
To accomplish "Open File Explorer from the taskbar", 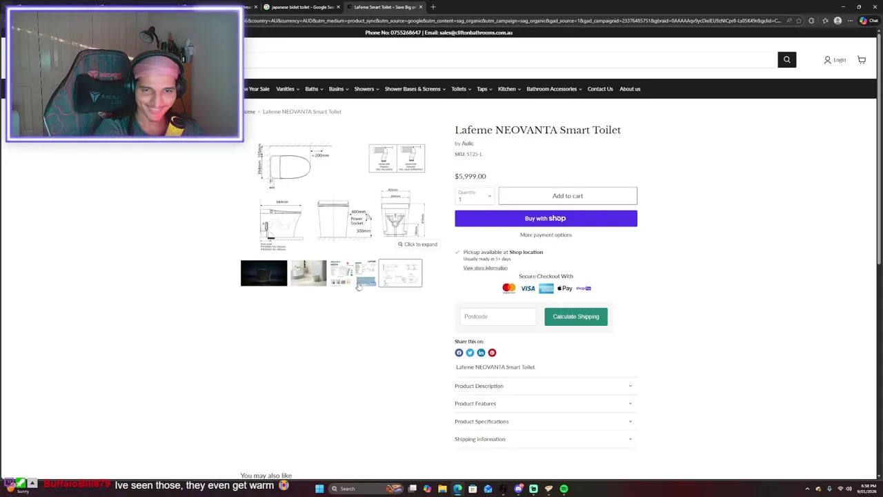I will 442,489.
